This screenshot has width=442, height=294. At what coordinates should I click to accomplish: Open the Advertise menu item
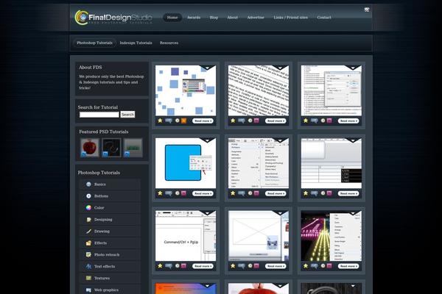point(256,18)
